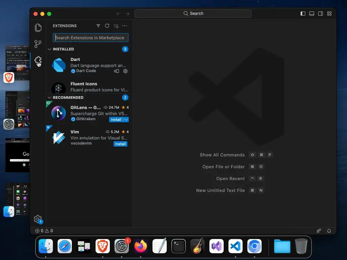The width and height of the screenshot is (347, 260).
Task: Open Visual Studio Code in the Dock
Action: tap(236, 246)
